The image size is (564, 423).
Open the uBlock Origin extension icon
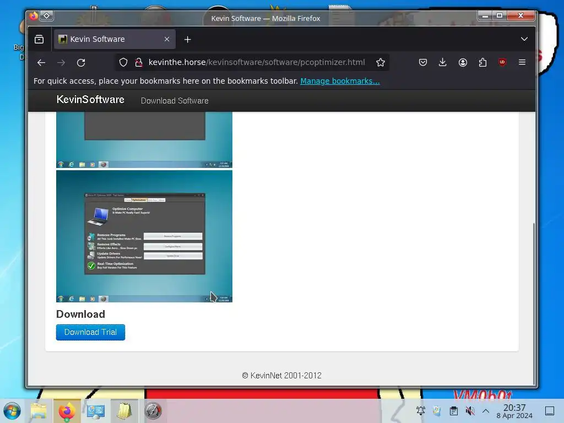(x=502, y=62)
